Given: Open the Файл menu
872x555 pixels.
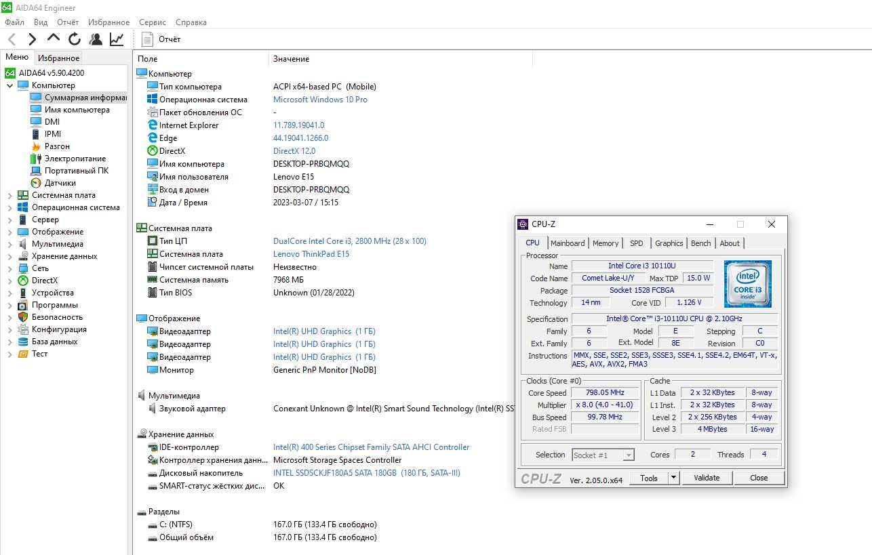Looking at the screenshot, I should pos(14,22).
